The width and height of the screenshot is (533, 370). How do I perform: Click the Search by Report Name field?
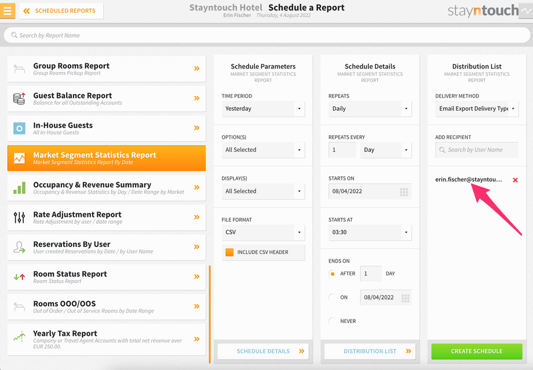click(267, 35)
